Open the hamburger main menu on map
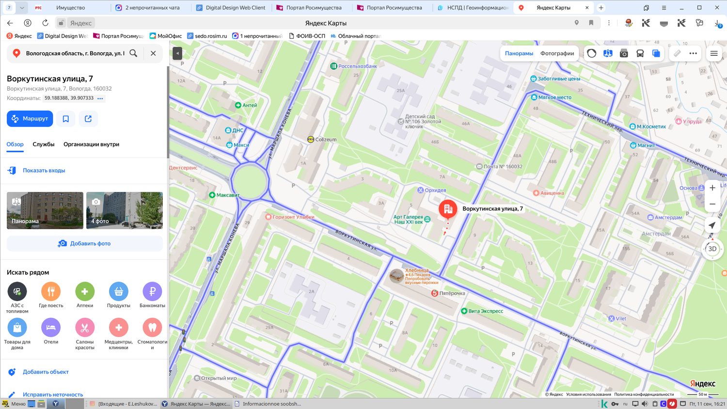Image resolution: width=727 pixels, height=409 pixels. pyautogui.click(x=714, y=53)
